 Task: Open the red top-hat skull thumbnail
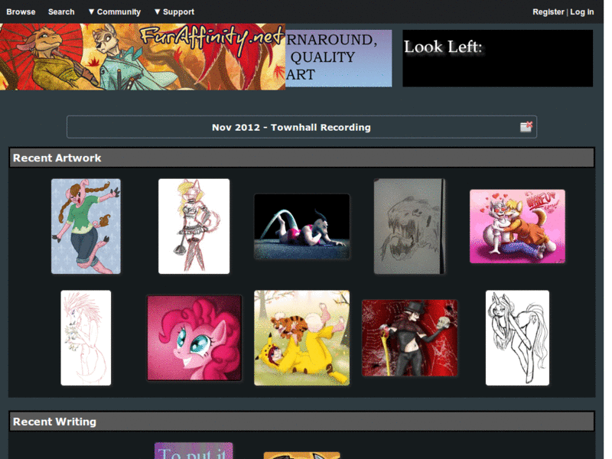tap(409, 337)
